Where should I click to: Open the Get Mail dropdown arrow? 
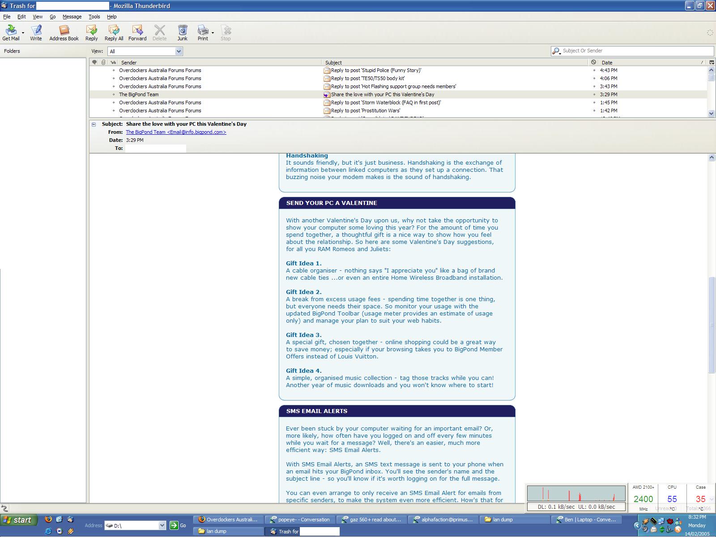click(23, 33)
